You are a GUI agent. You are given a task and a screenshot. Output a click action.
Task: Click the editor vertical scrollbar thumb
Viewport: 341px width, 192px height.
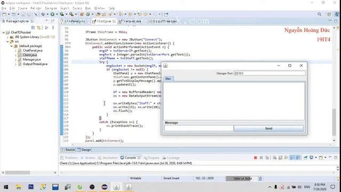pyautogui.click(x=334, y=122)
